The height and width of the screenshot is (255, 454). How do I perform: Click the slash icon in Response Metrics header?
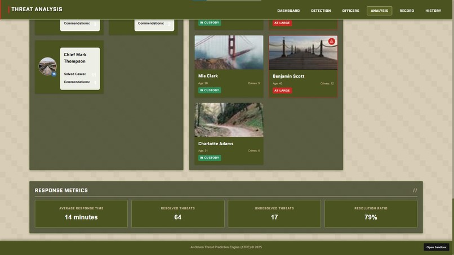(x=415, y=190)
